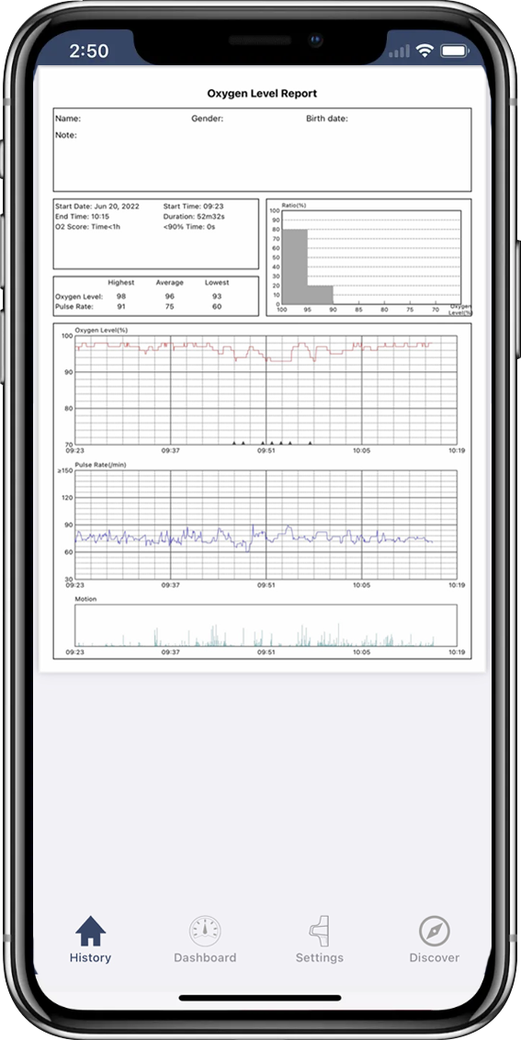Tap the Oxygen Level Report title
Image resolution: width=521 pixels, height=1040 pixels.
coord(262,94)
